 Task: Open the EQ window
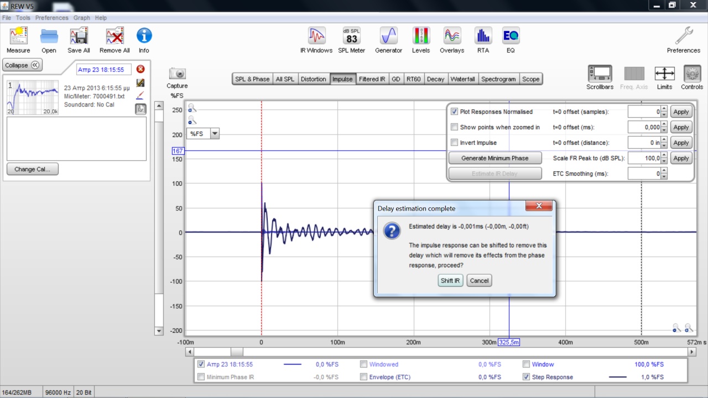coord(511,36)
